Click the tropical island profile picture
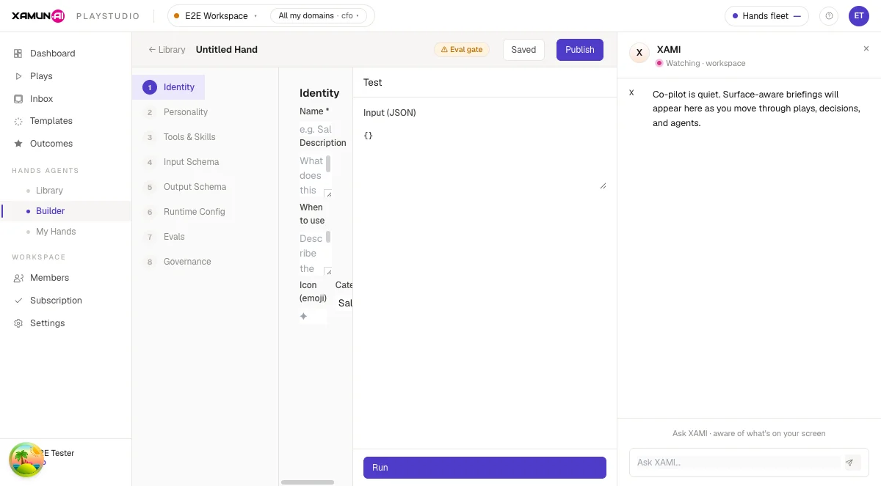This screenshot has width=881, height=486. coord(26,460)
